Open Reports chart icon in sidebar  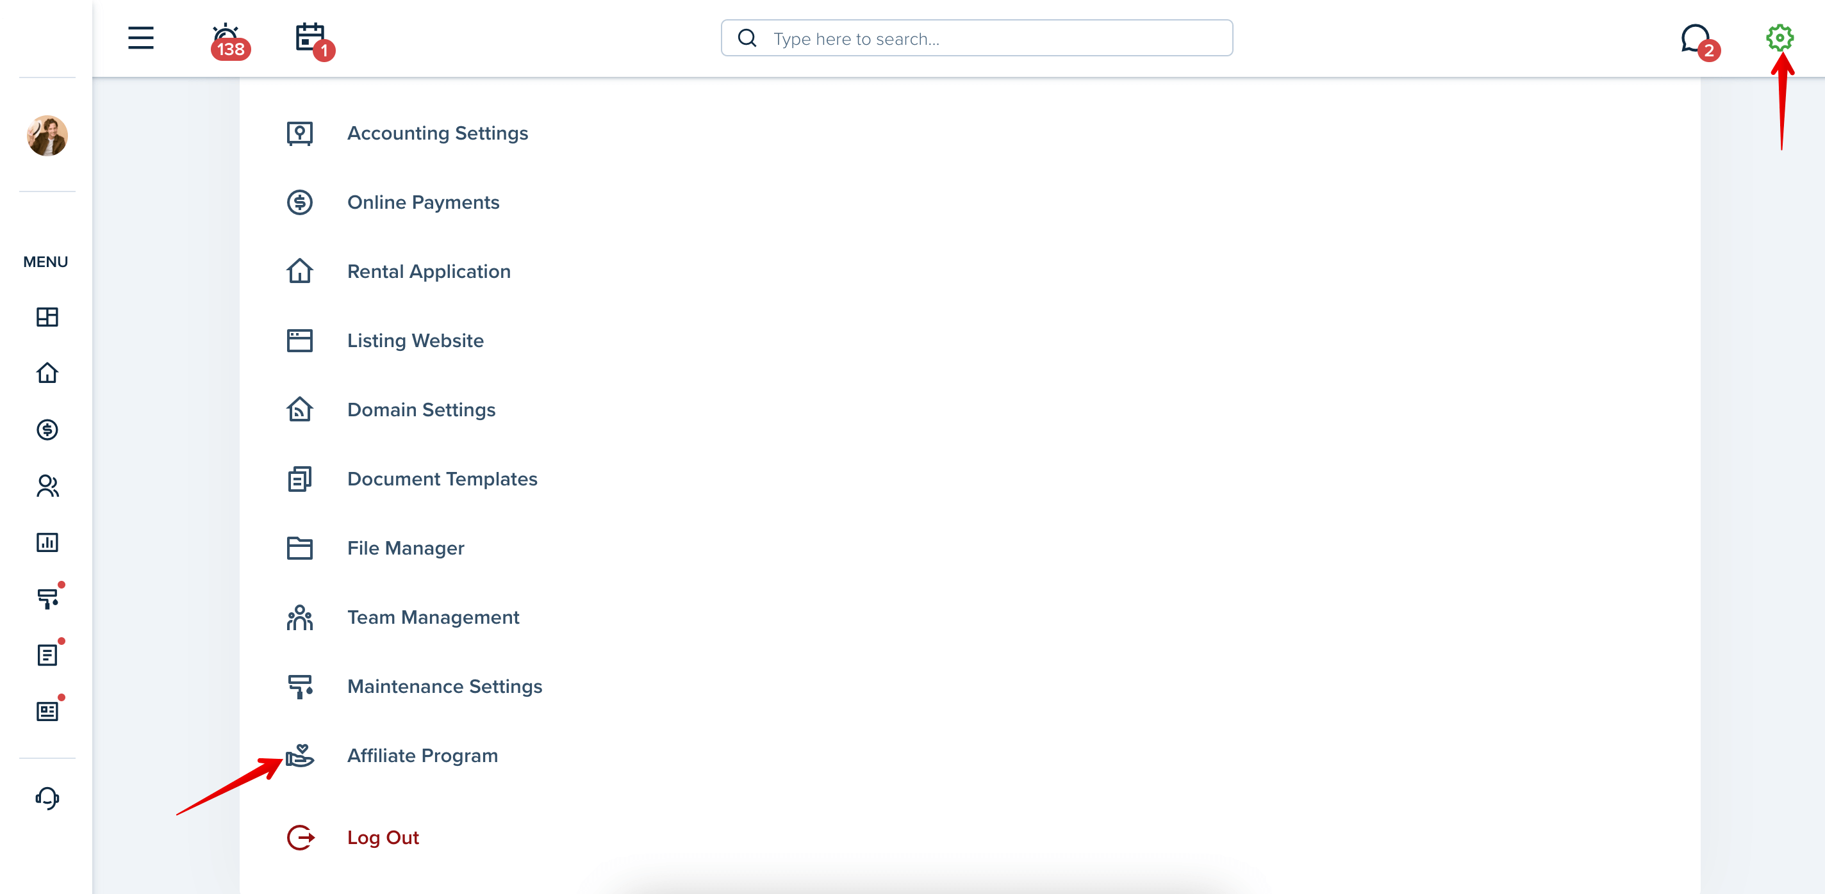(47, 542)
